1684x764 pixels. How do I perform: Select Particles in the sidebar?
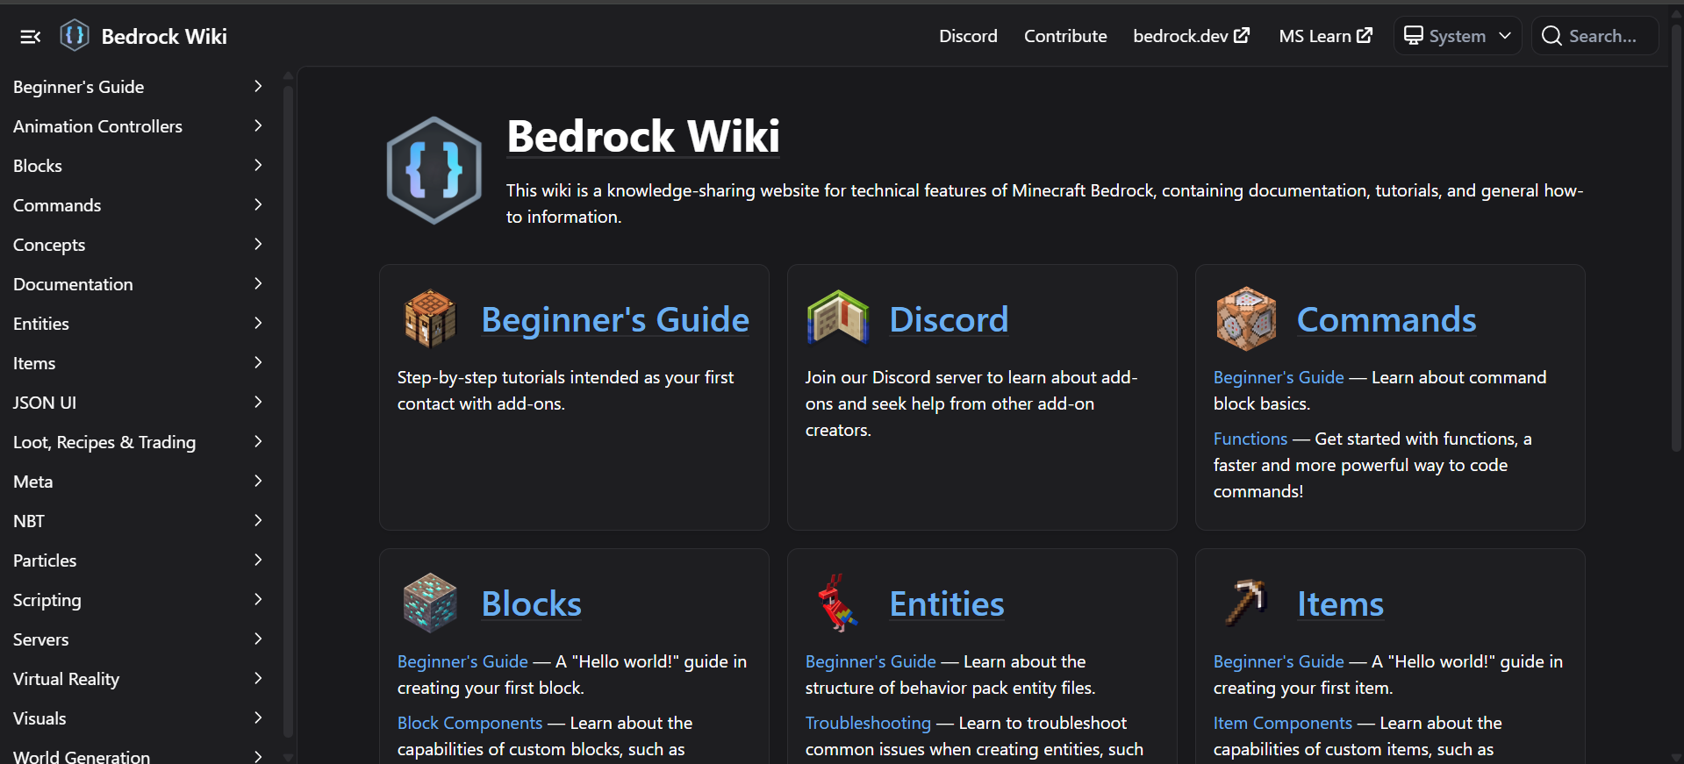(45, 561)
